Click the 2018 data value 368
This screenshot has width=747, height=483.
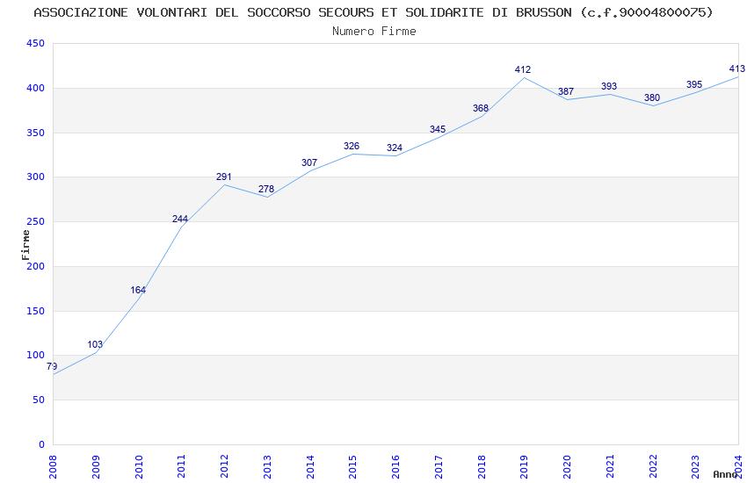[481, 109]
